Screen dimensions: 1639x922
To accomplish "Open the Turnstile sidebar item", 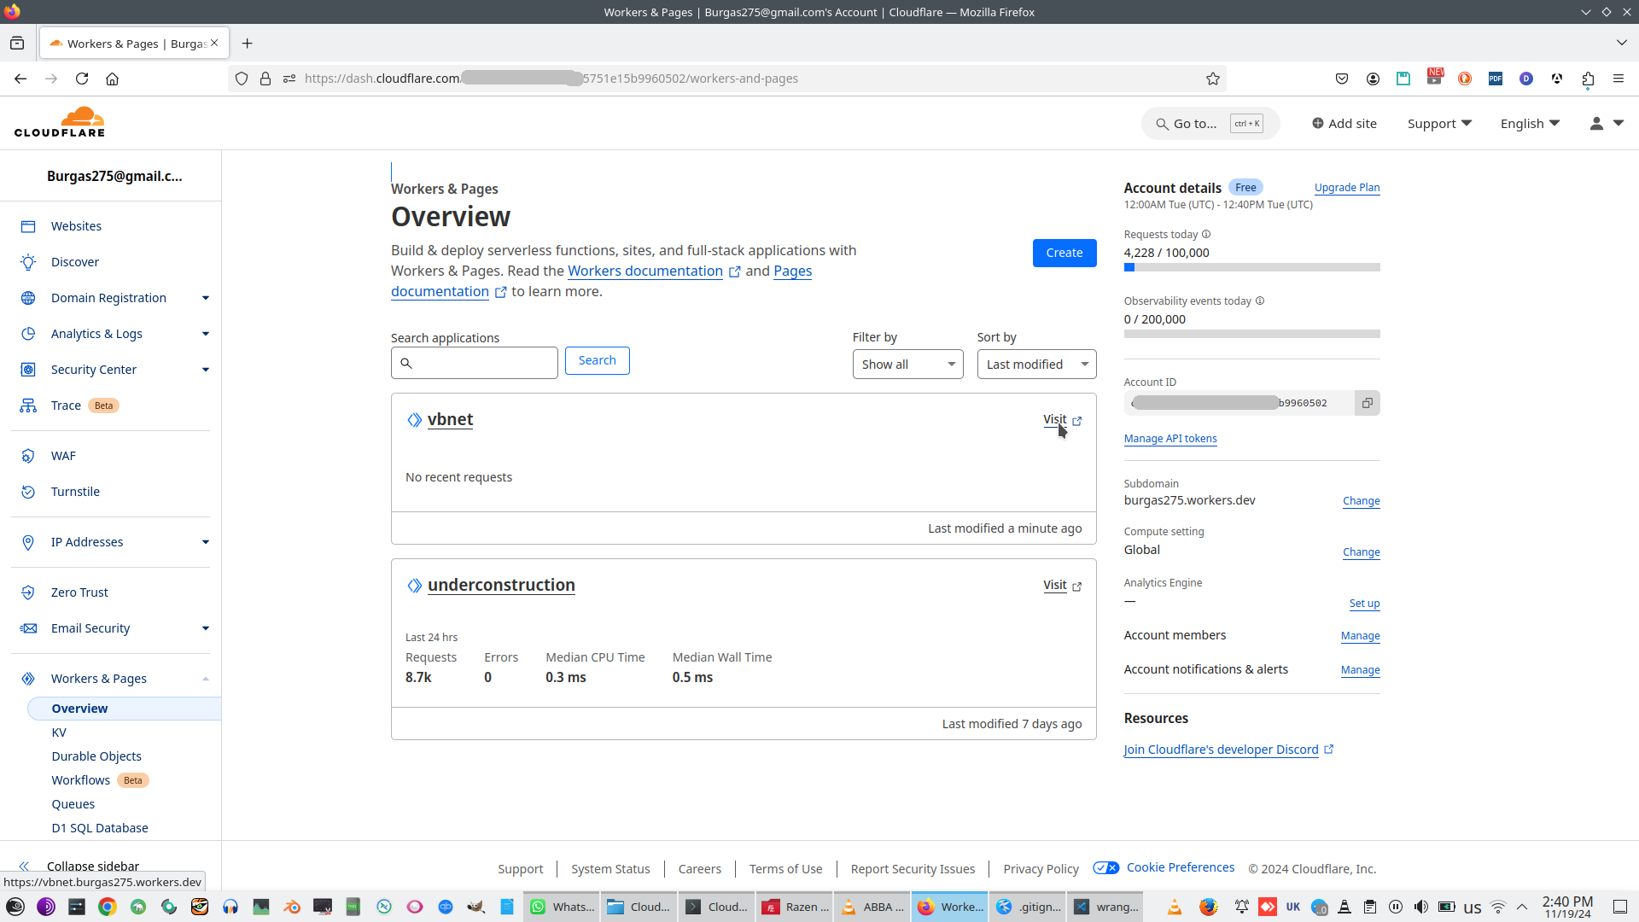I will 75,492.
